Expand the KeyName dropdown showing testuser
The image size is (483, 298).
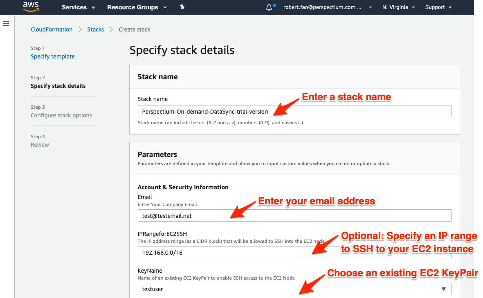click(294, 289)
